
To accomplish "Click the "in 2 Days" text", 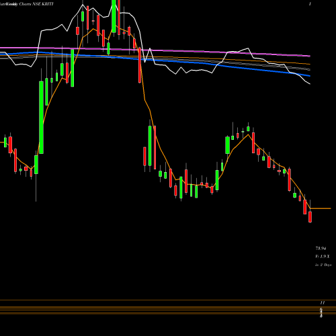I will pyautogui.click(x=323, y=265).
